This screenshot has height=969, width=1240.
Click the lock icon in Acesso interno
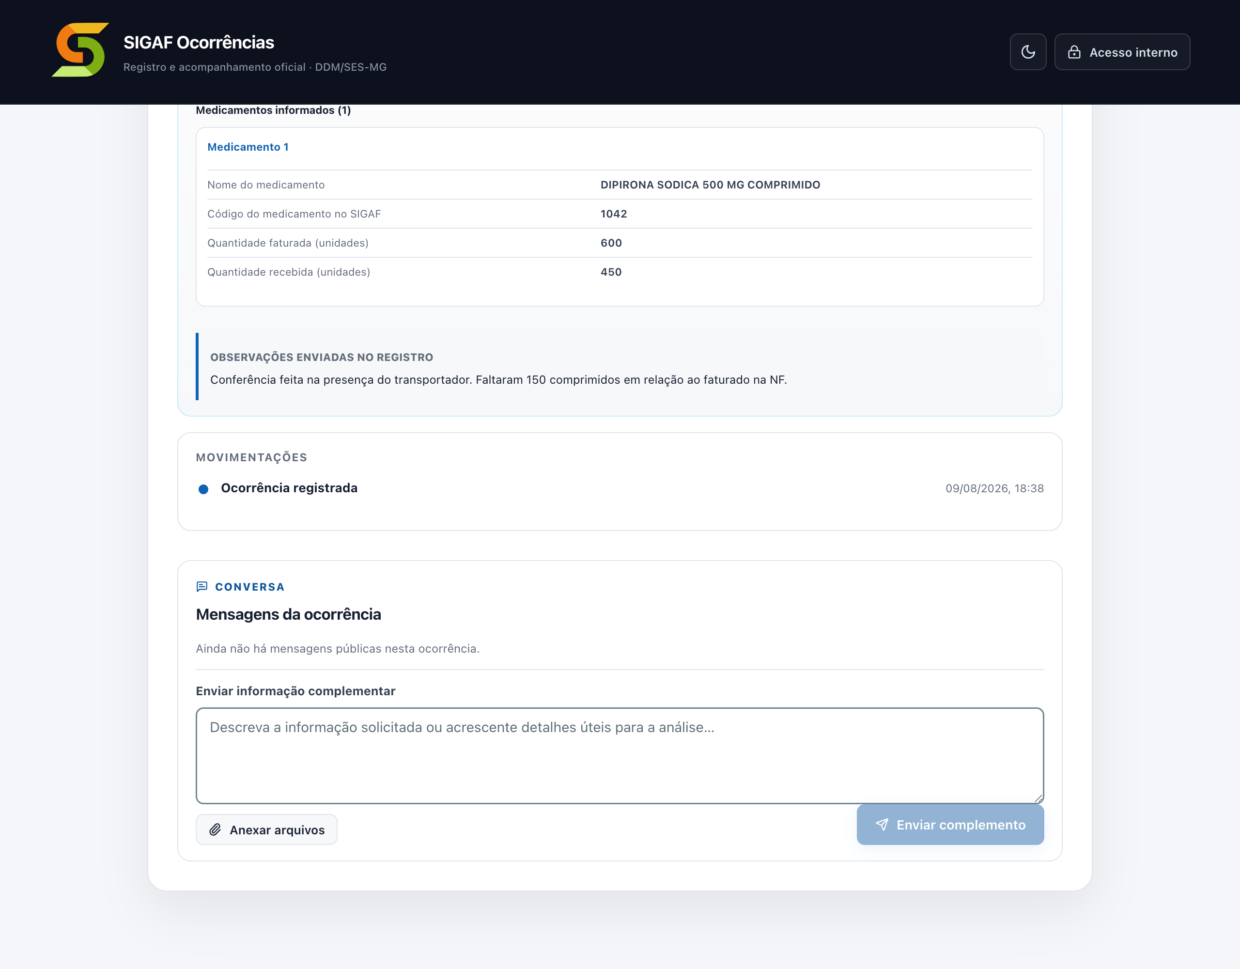click(x=1074, y=52)
